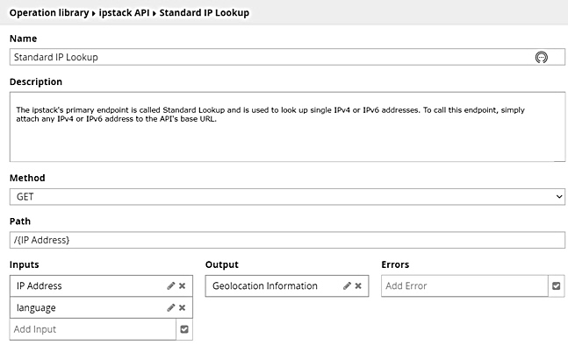Click the circular icon inside the Name field
568x359 pixels.
(x=541, y=57)
